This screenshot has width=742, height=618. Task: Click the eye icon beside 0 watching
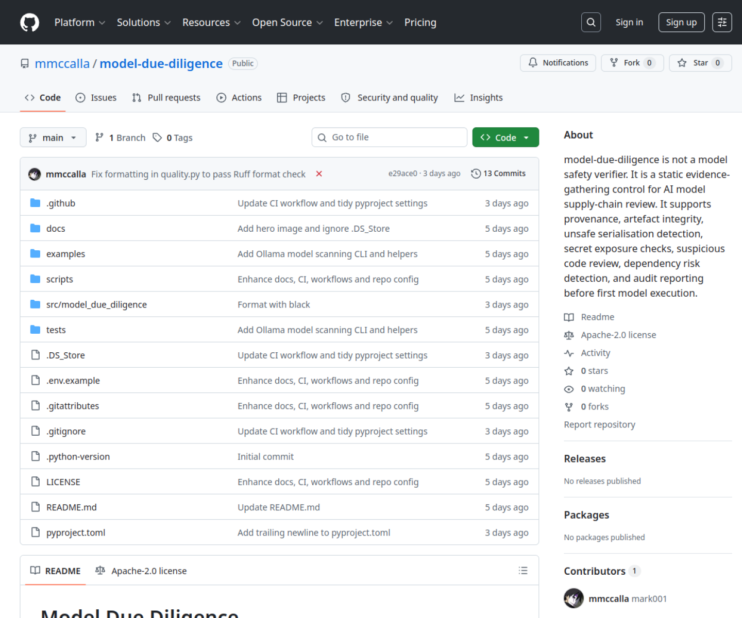click(569, 389)
